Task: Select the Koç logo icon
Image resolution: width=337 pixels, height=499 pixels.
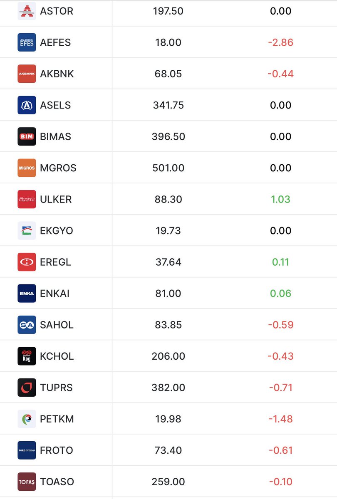Action: [27, 356]
